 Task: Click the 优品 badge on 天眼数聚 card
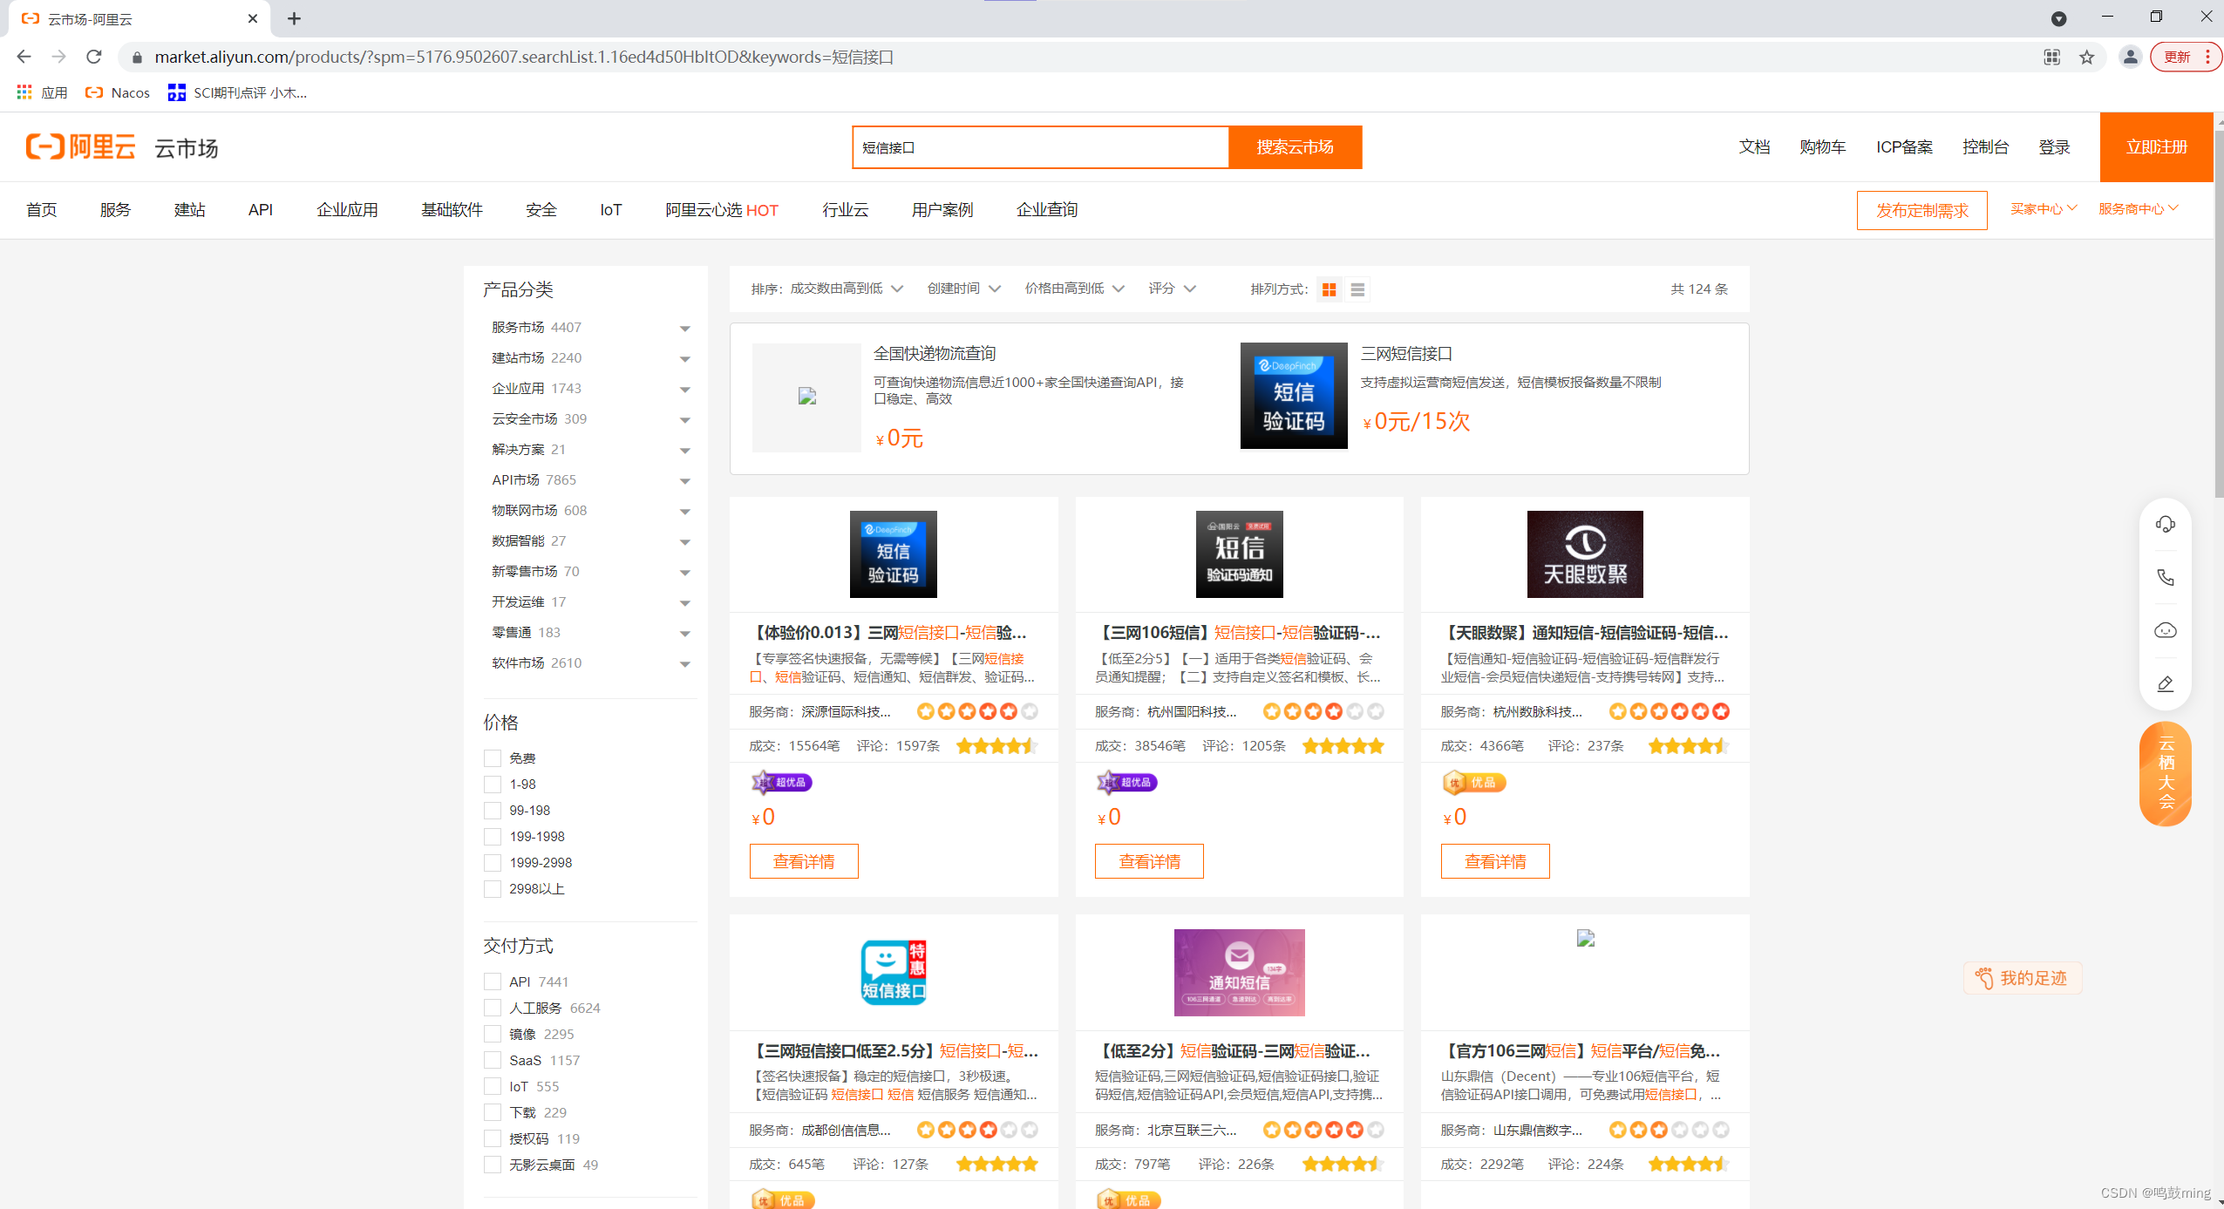[1473, 782]
